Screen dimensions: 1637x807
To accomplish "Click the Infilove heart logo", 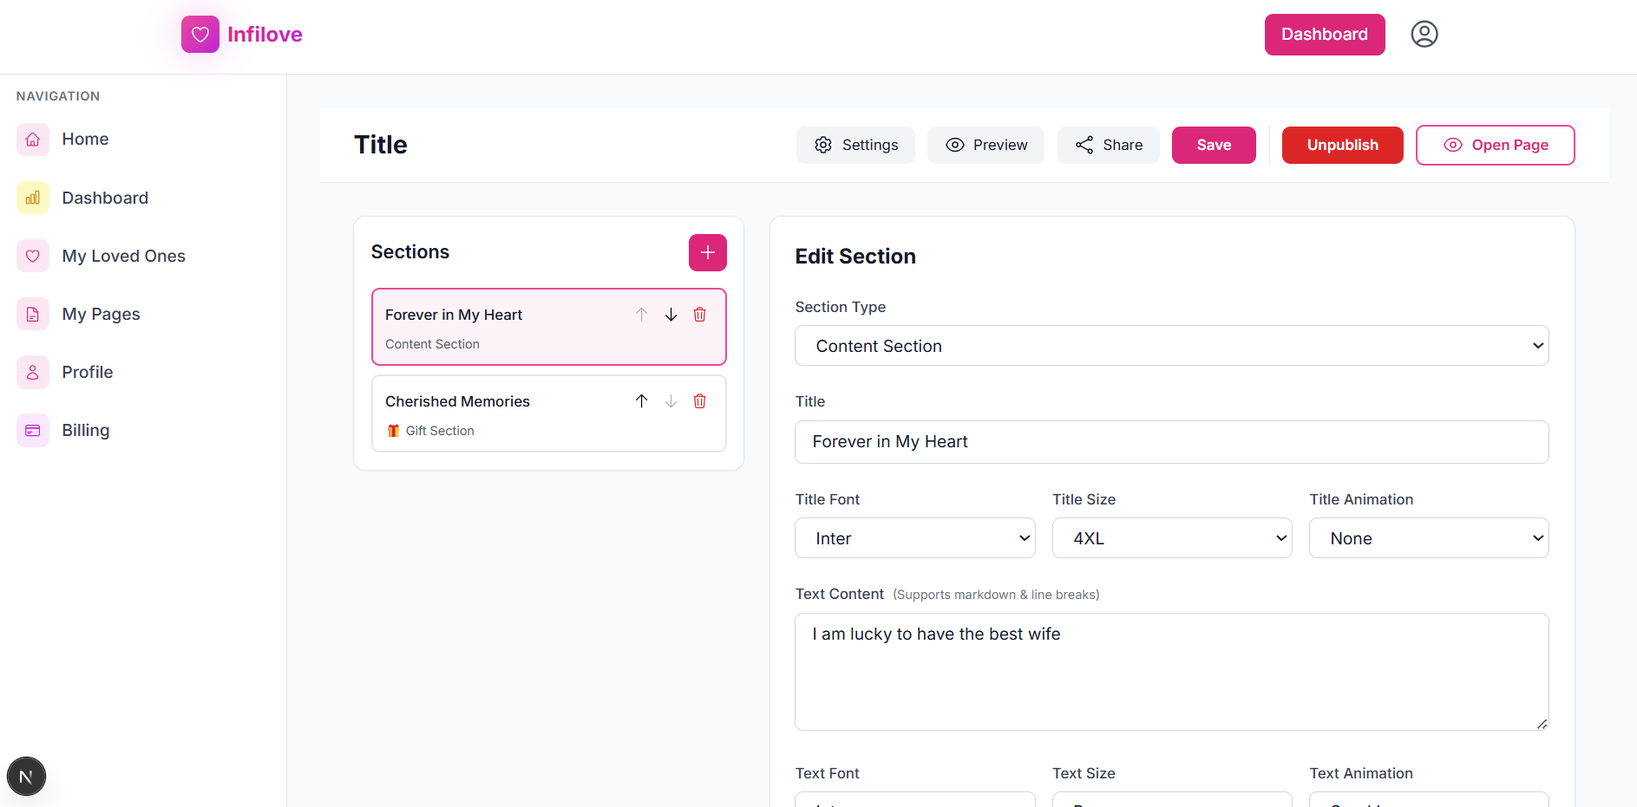I will (200, 34).
